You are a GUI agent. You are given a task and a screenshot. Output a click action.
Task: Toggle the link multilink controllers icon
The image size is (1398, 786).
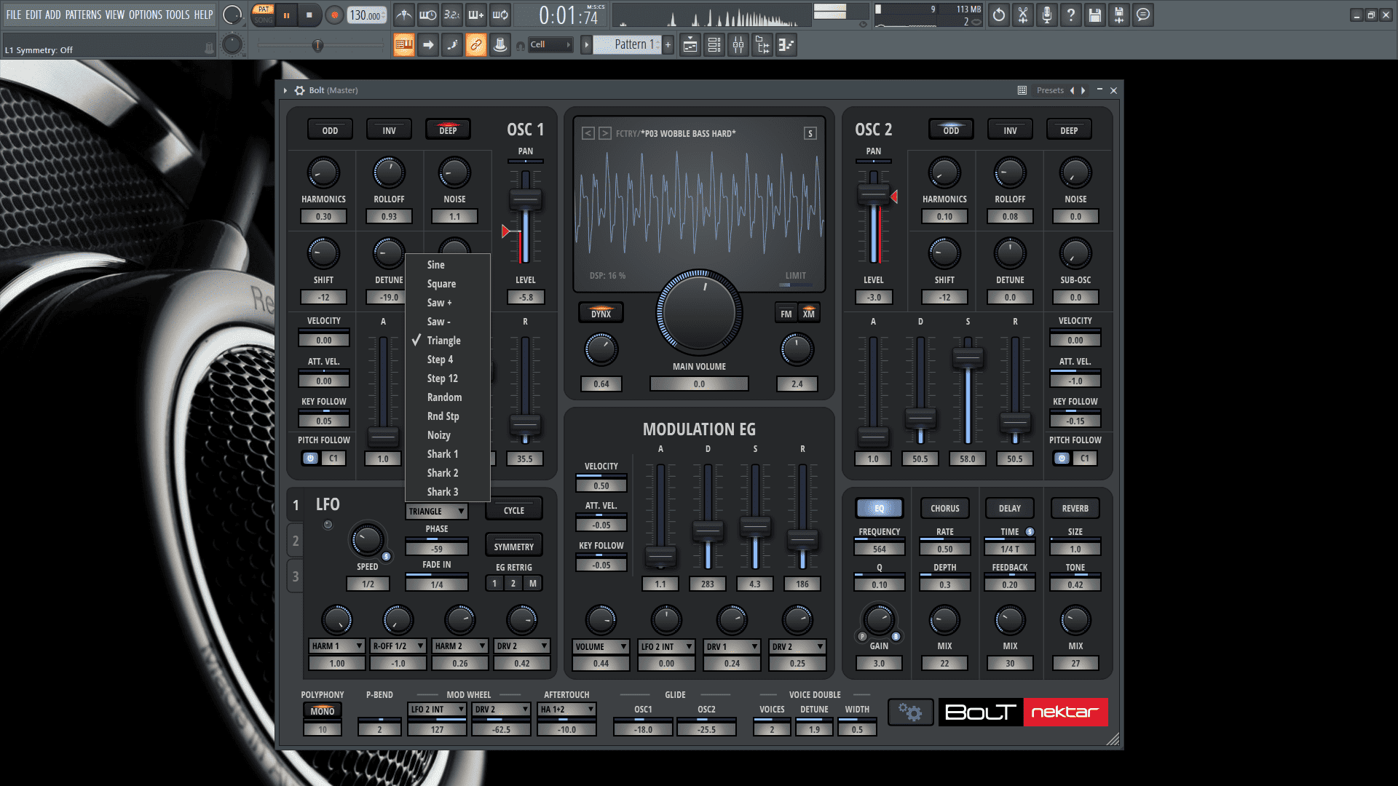pos(476,45)
